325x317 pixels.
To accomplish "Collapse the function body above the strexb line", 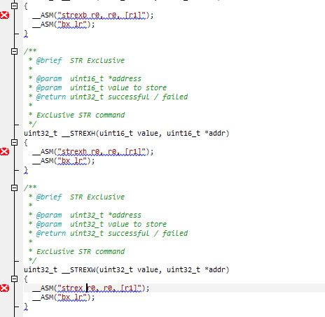I will 14,6.
